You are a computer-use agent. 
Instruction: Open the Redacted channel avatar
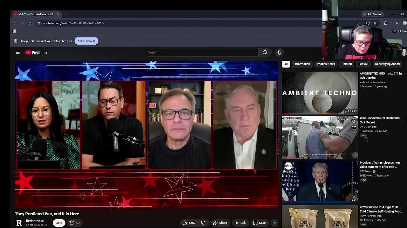(19, 223)
